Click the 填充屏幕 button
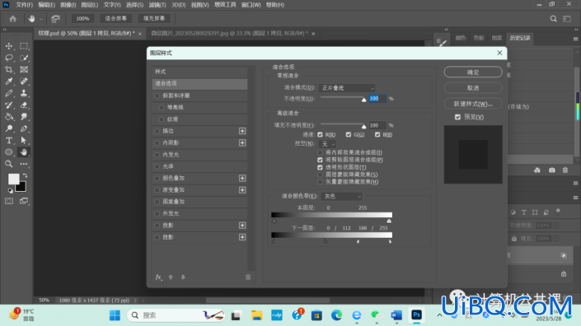 coord(154,18)
